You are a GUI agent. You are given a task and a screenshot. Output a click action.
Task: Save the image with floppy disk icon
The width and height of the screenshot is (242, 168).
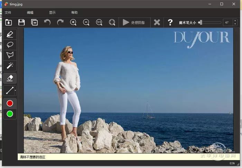[x=21, y=22]
